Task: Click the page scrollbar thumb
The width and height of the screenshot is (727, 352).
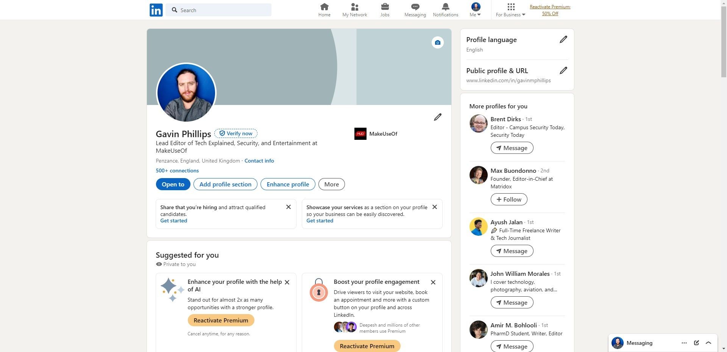Action: pos(724,42)
